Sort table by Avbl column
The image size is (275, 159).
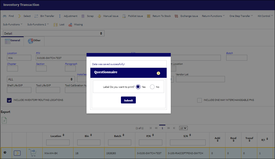point(217,141)
